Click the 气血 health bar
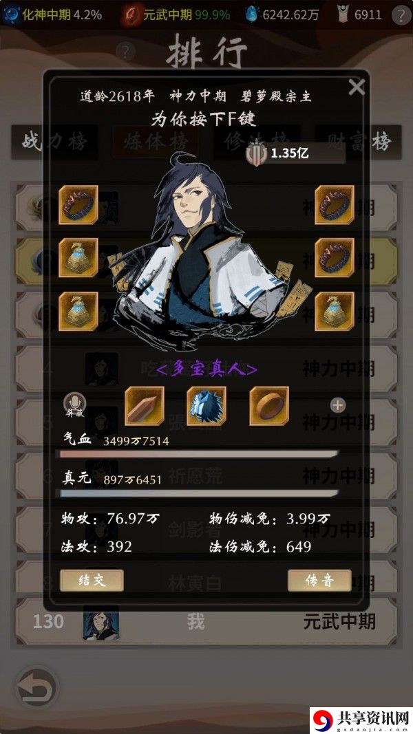 coord(197,454)
